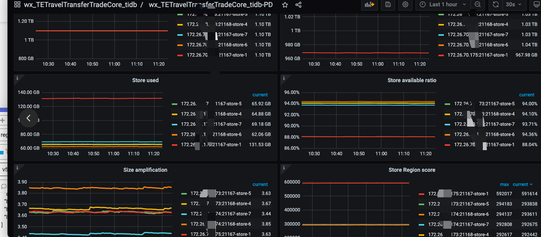Star this dashboard as a favorite
This screenshot has height=237, width=541.
(x=285, y=5)
